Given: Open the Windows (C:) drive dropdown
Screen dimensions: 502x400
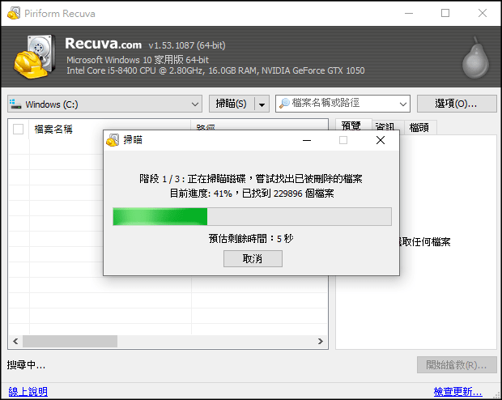Looking at the screenshot, I should (104, 104).
